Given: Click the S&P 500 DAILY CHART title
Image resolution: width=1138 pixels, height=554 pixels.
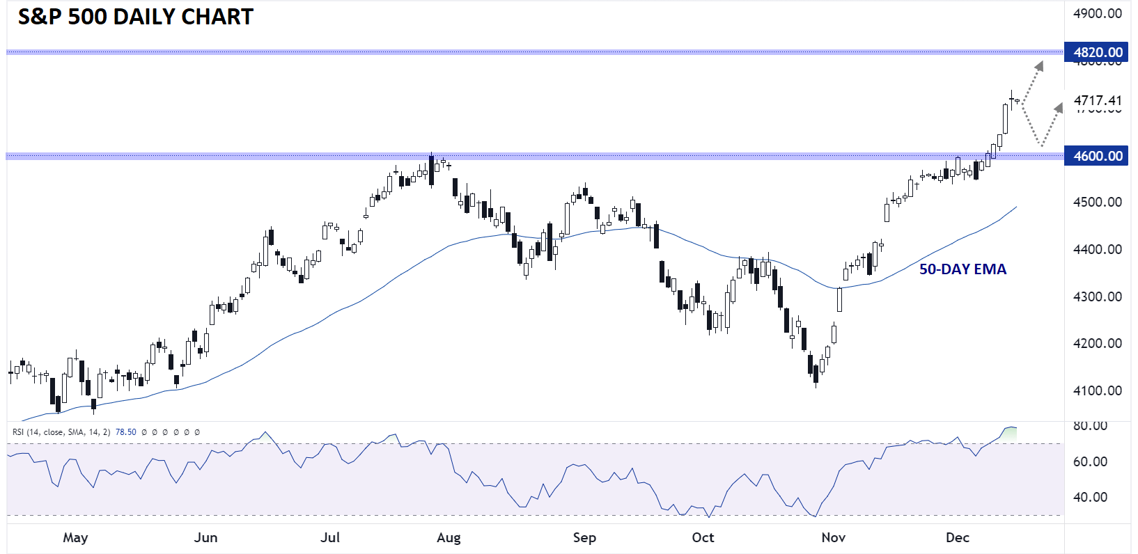Looking at the screenshot, I should coord(136,17).
